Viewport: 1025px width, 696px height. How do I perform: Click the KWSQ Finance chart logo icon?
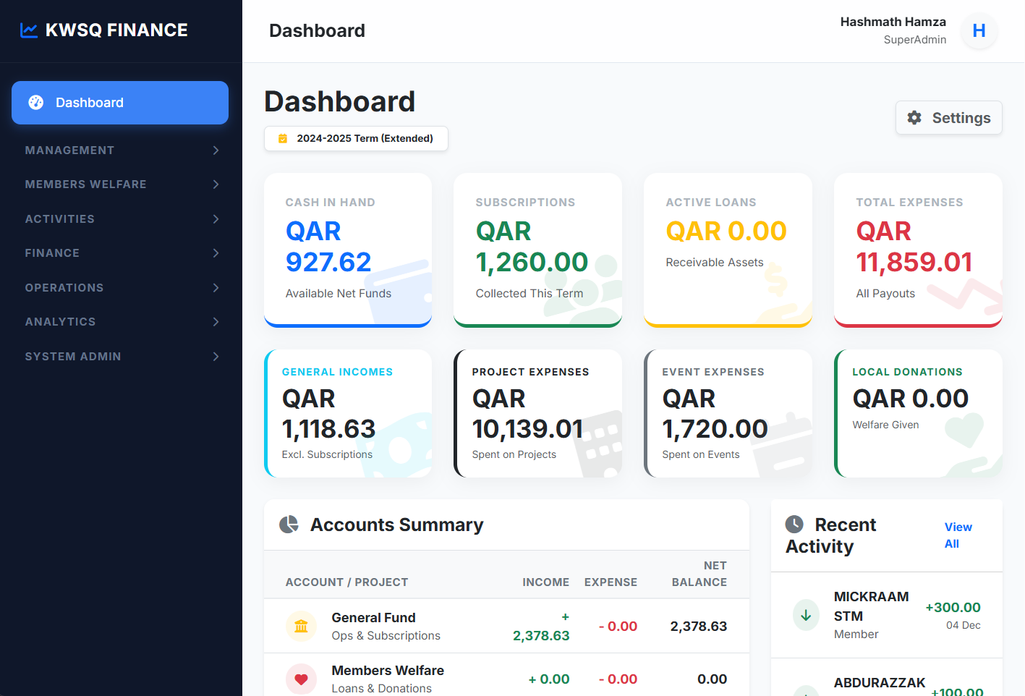click(29, 30)
